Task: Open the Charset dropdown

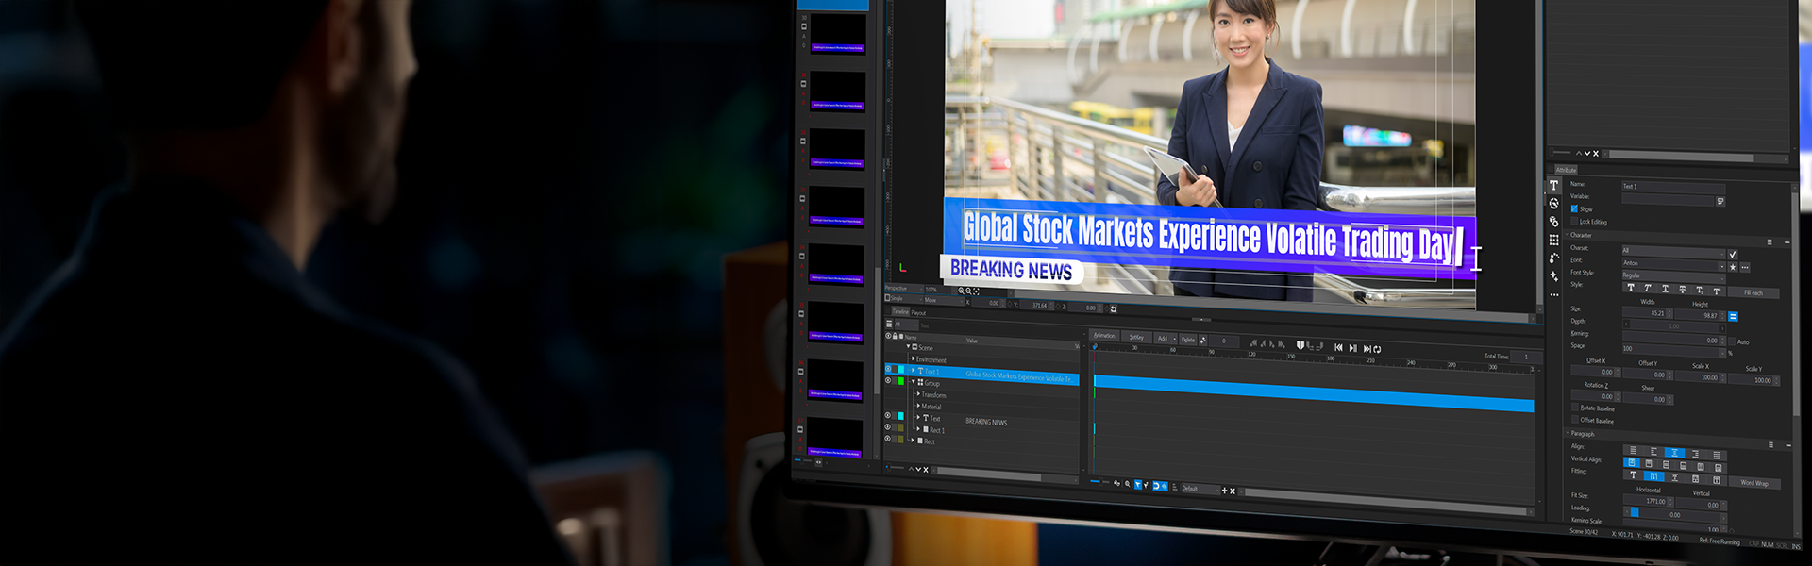Action: [1674, 251]
